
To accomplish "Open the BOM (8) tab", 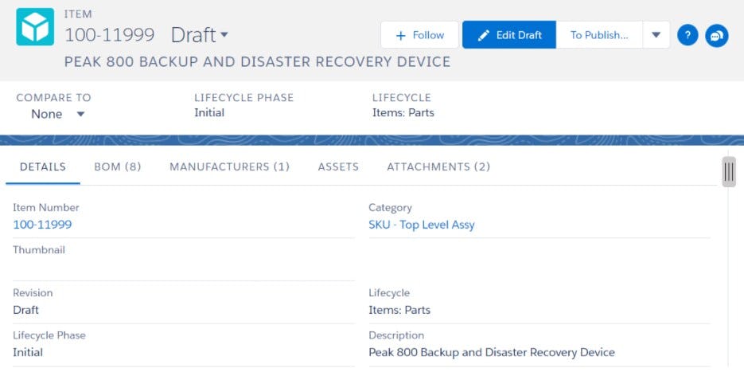I will [118, 167].
